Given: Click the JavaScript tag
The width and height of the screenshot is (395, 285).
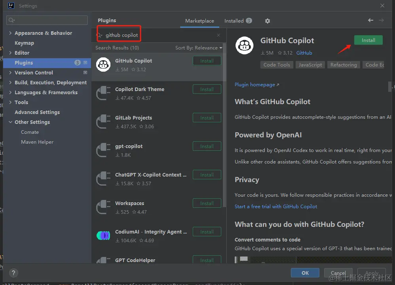Looking at the screenshot, I should (x=310, y=65).
